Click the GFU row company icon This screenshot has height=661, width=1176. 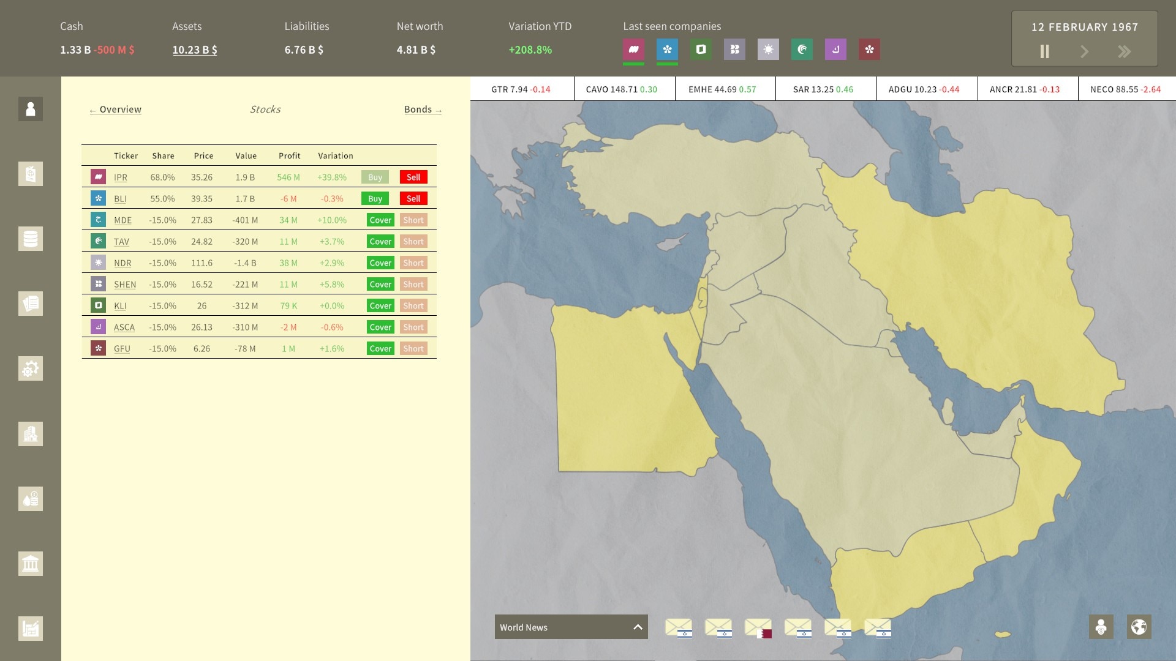tap(98, 348)
